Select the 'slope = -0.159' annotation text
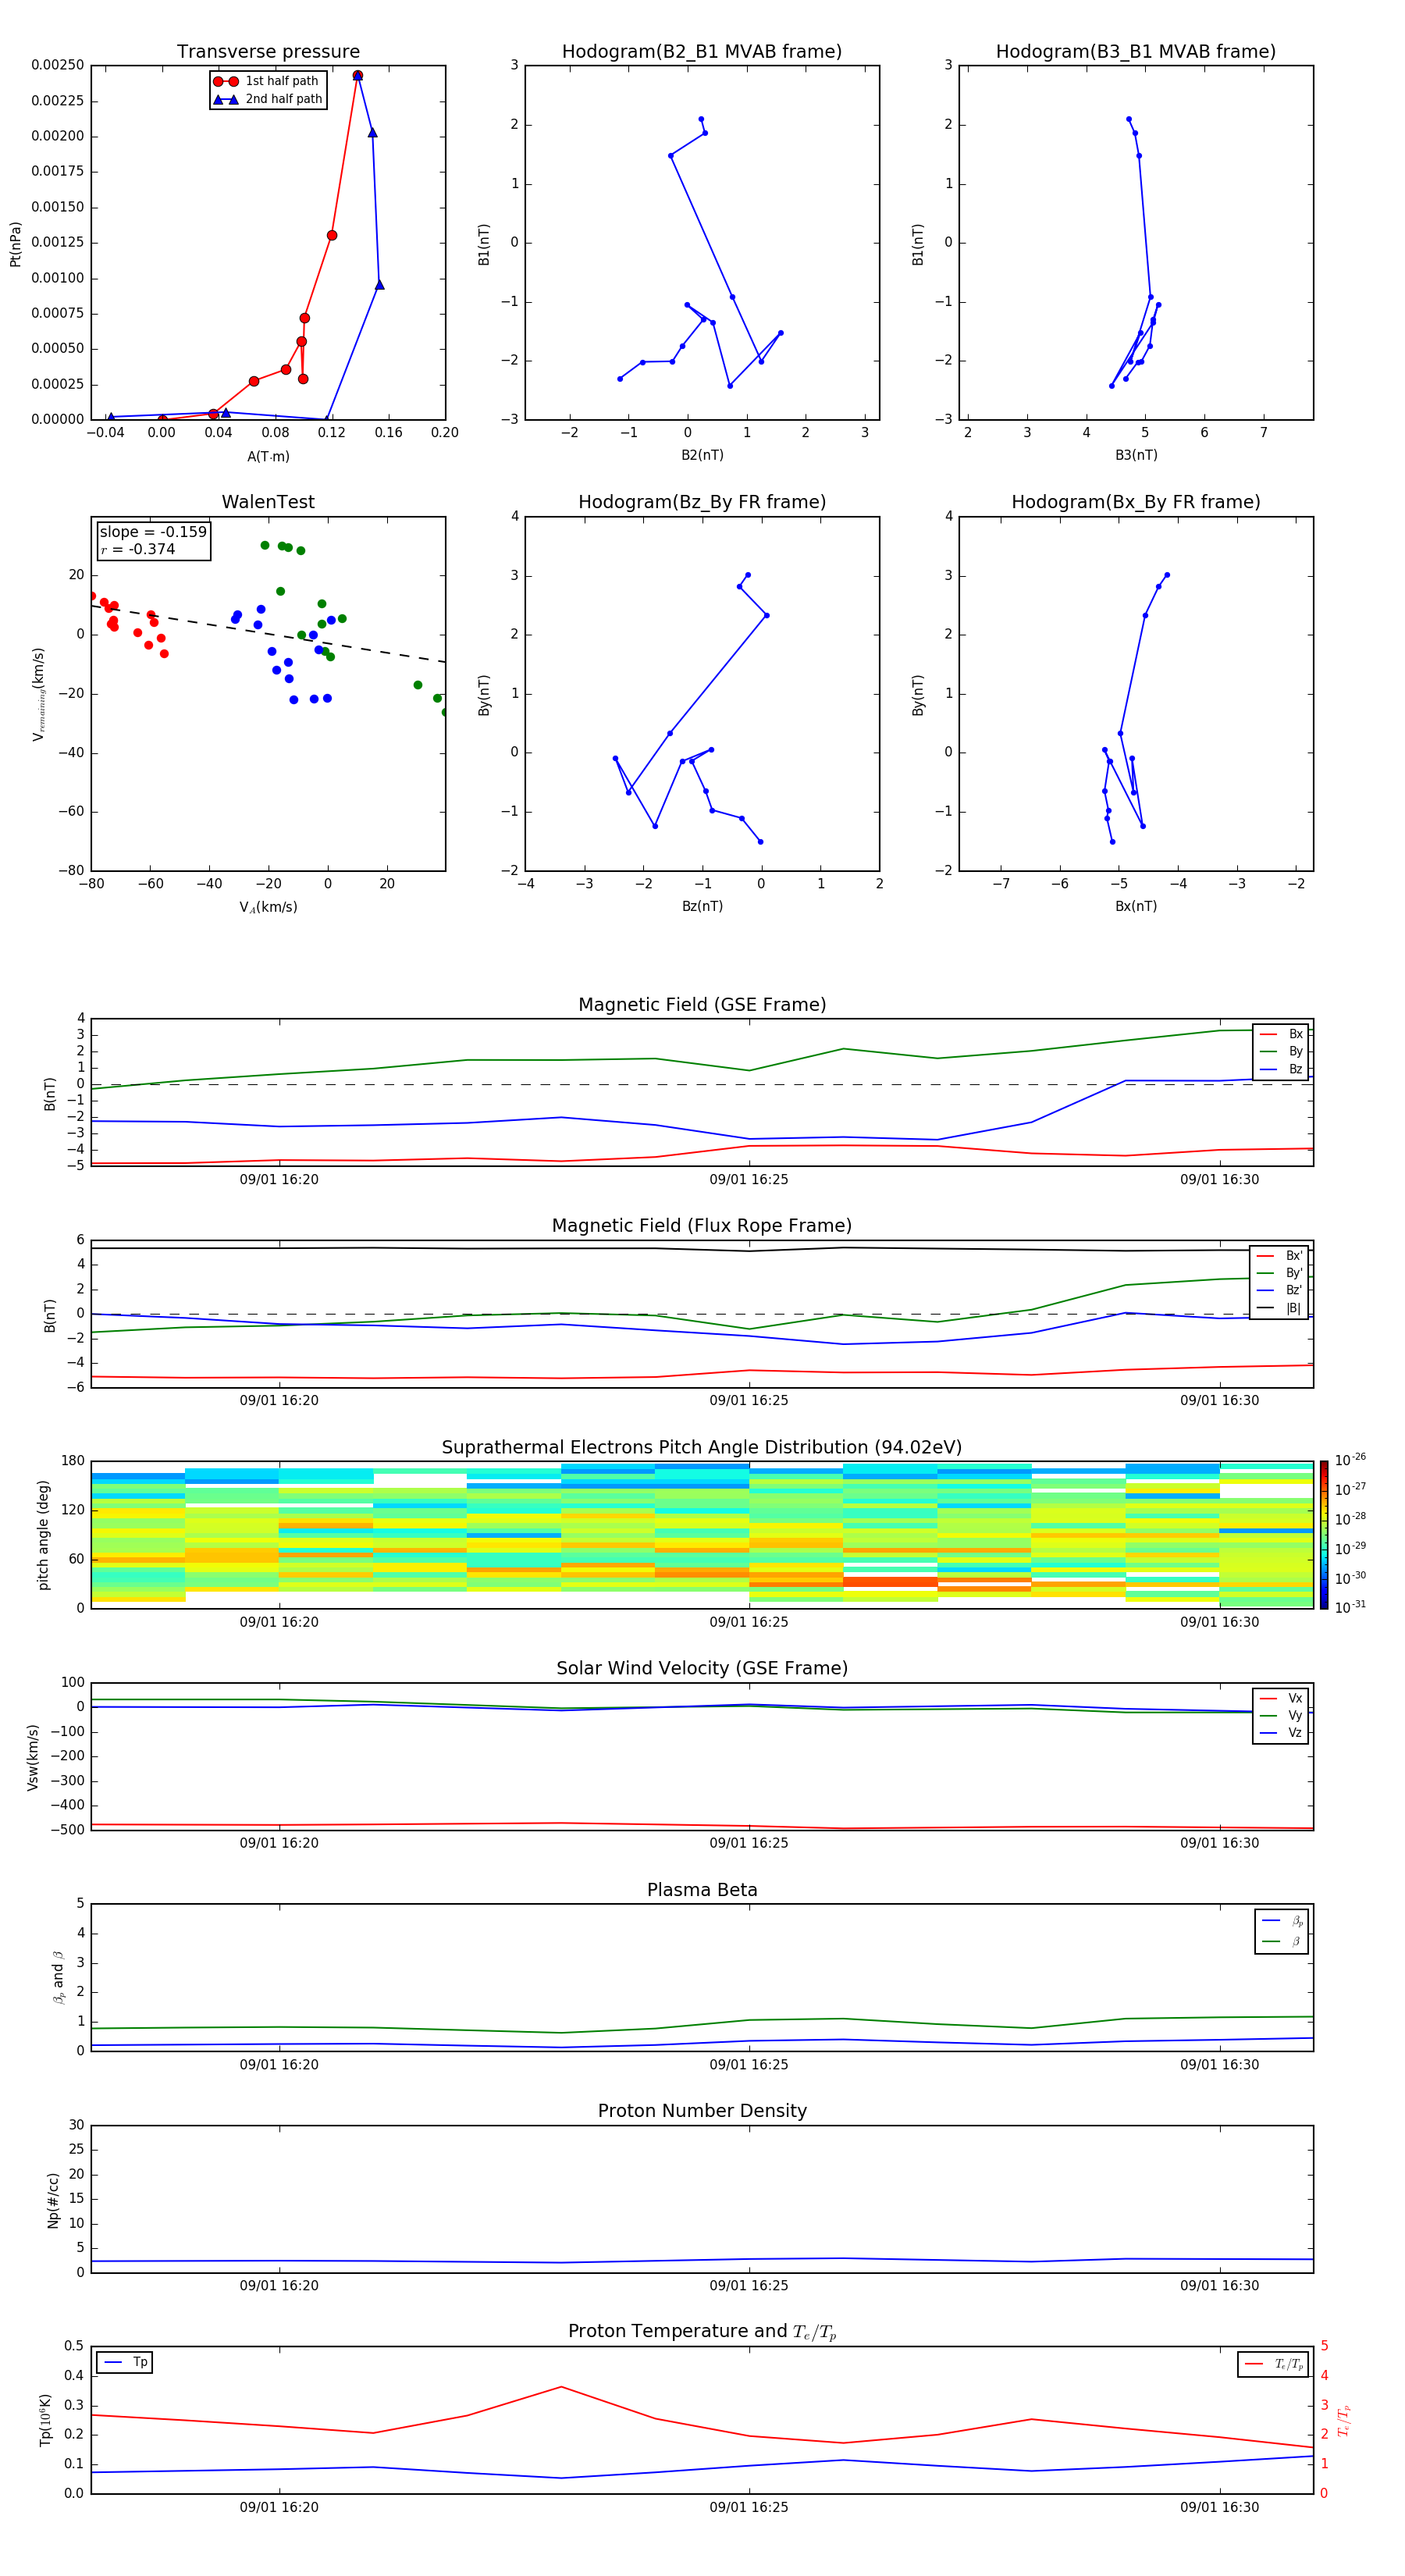This screenshot has height=2576, width=1405. tap(153, 532)
